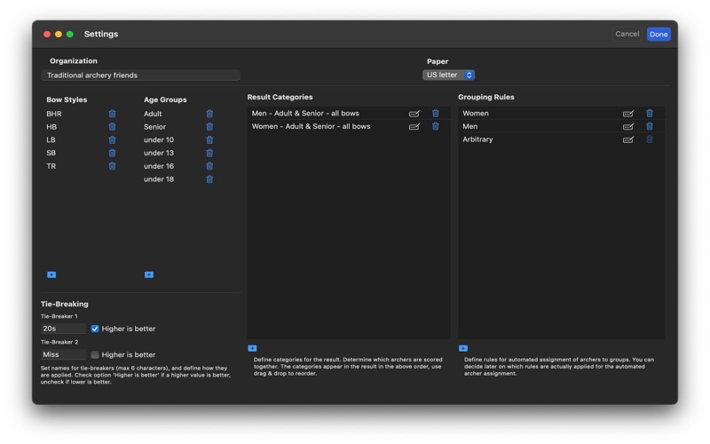The image size is (710, 444).
Task: Delete the SB bow style
Action: [x=112, y=153]
